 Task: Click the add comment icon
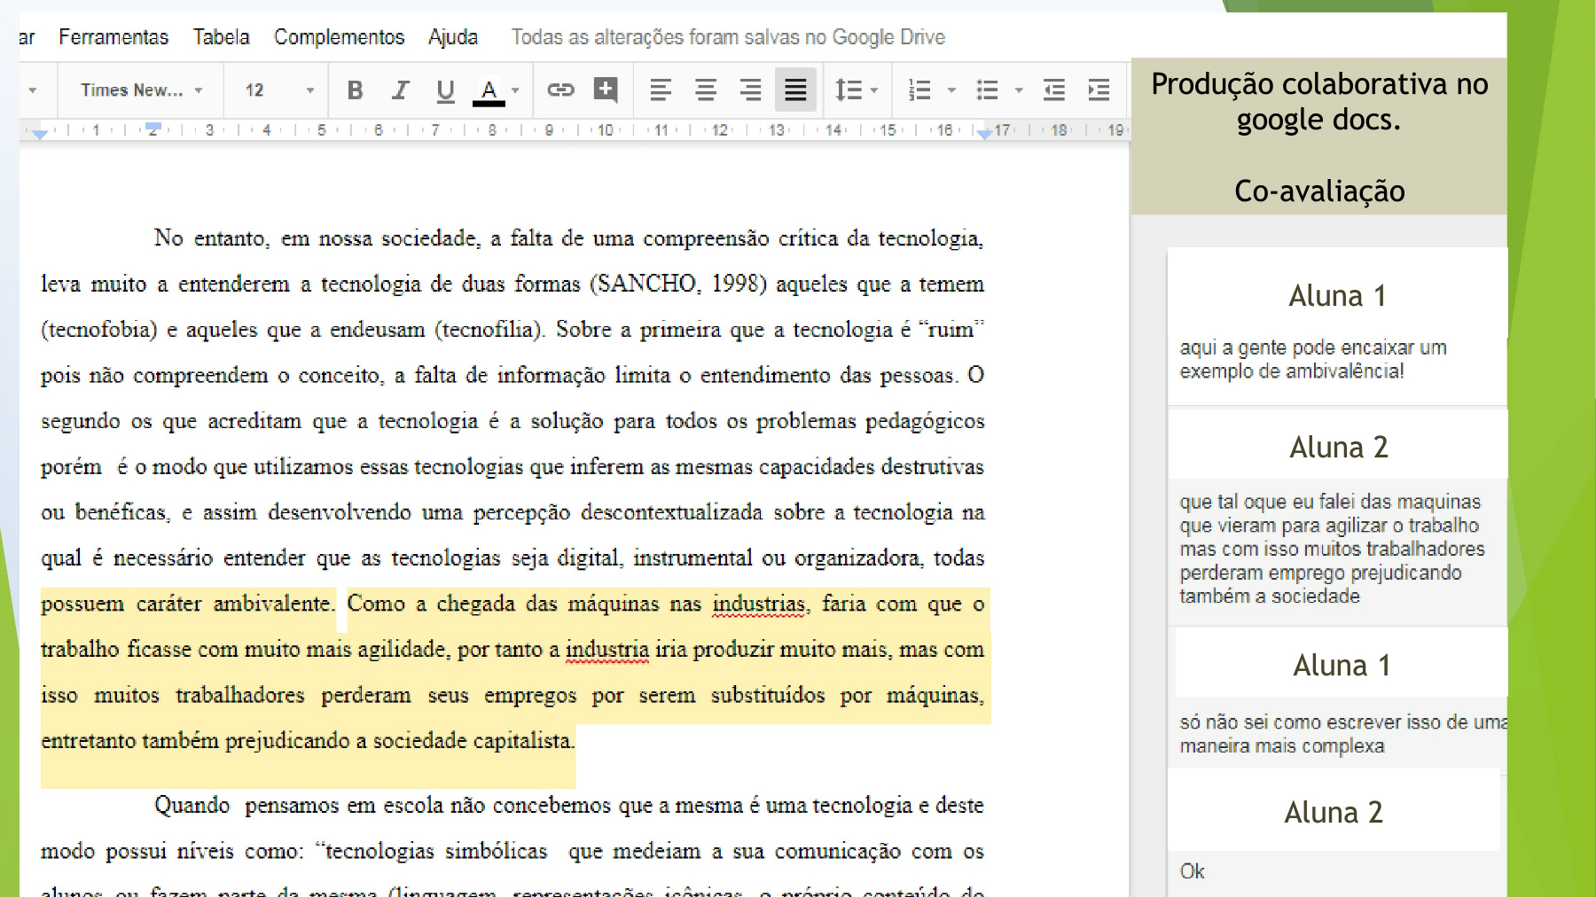606,90
